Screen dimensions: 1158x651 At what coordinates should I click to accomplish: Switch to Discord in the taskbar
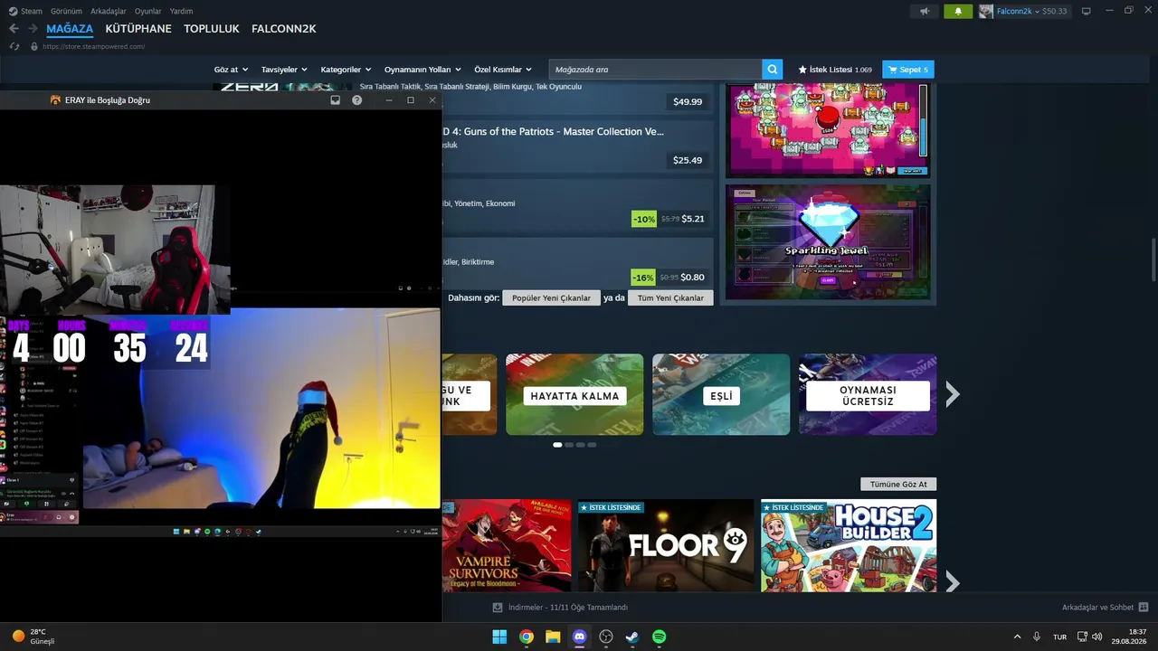pos(580,637)
